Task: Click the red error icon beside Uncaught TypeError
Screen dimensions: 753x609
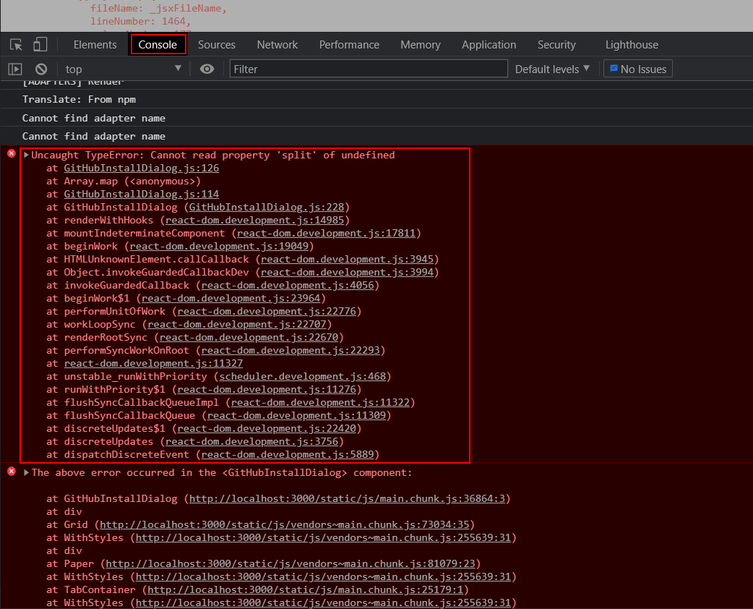Action: pyautogui.click(x=12, y=153)
